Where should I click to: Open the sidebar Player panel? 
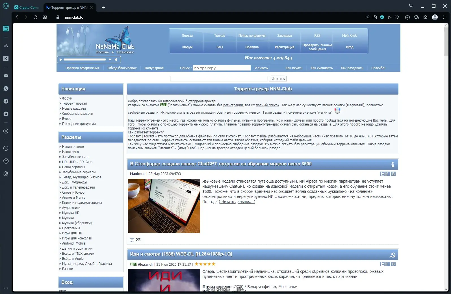pos(6,131)
